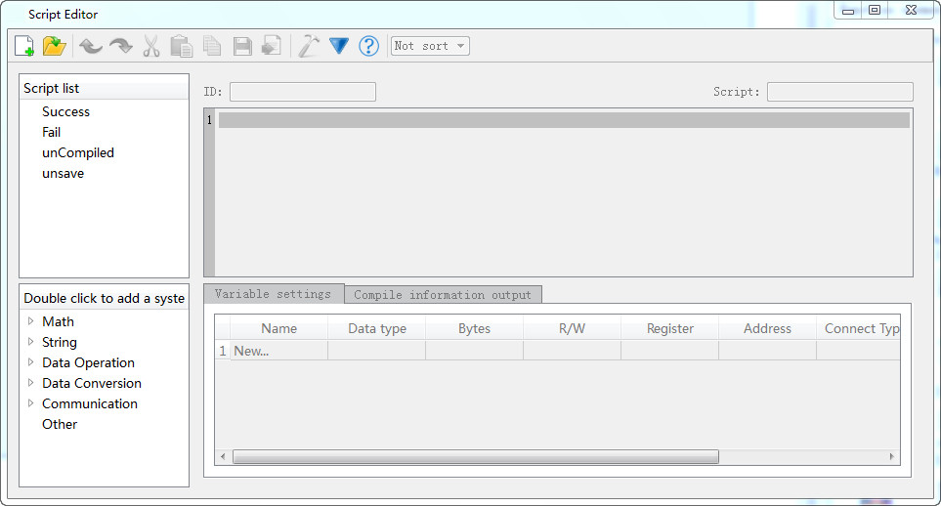941x506 pixels.
Task: Select Success in the Script list
Action: 66,111
